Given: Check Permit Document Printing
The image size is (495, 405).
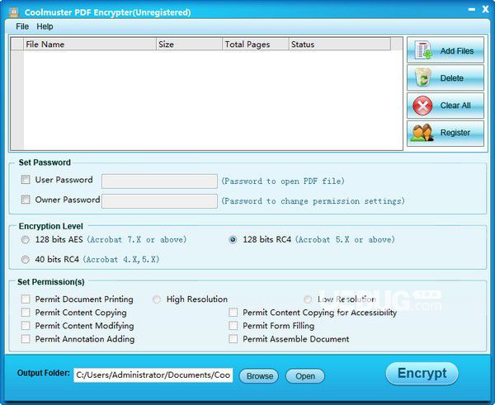Looking at the screenshot, I should [x=26, y=299].
